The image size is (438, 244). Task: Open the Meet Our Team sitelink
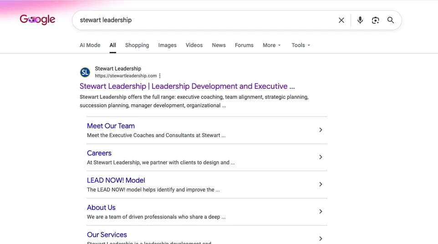(111, 126)
